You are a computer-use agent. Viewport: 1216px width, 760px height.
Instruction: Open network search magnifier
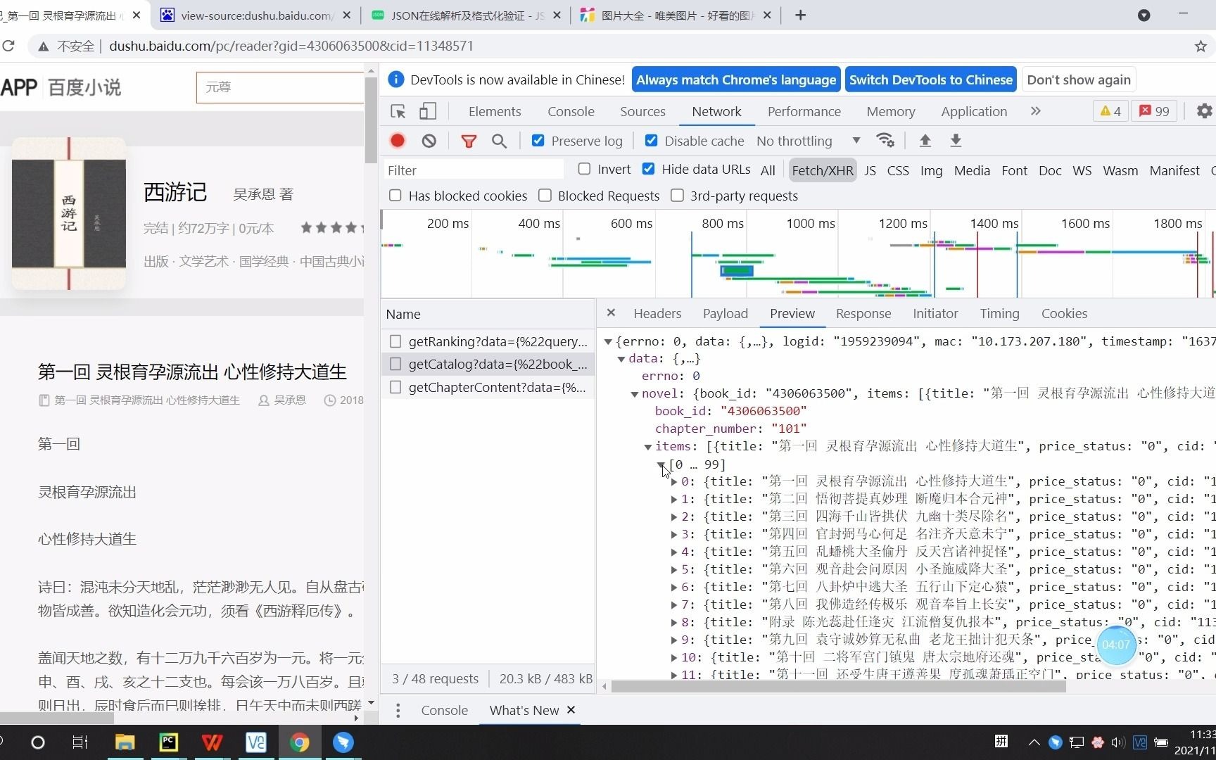tap(499, 141)
